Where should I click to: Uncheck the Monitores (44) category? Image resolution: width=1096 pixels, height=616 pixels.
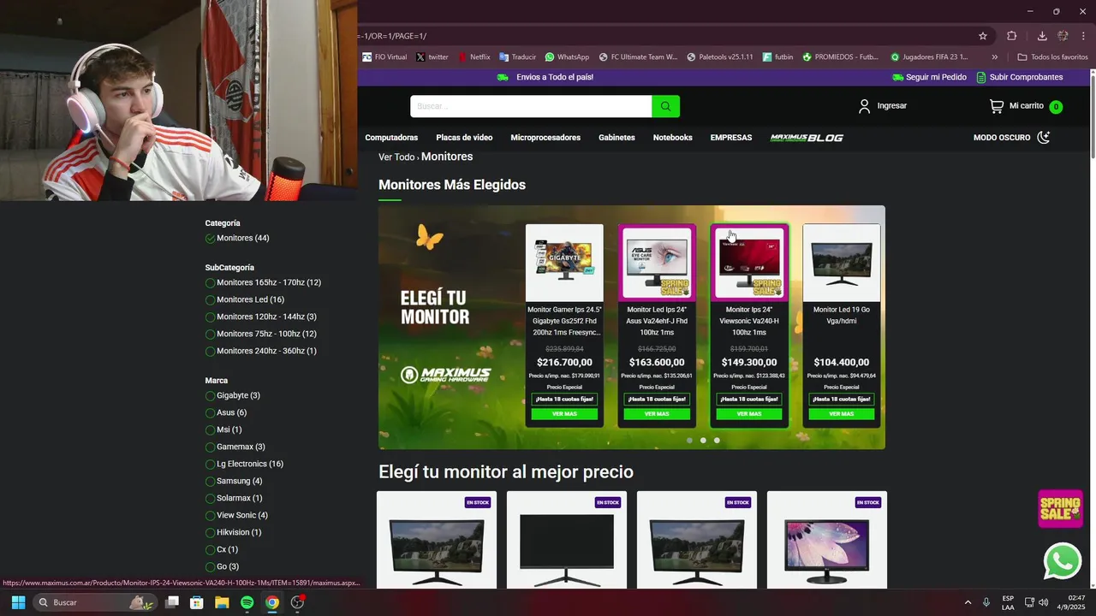tap(211, 238)
